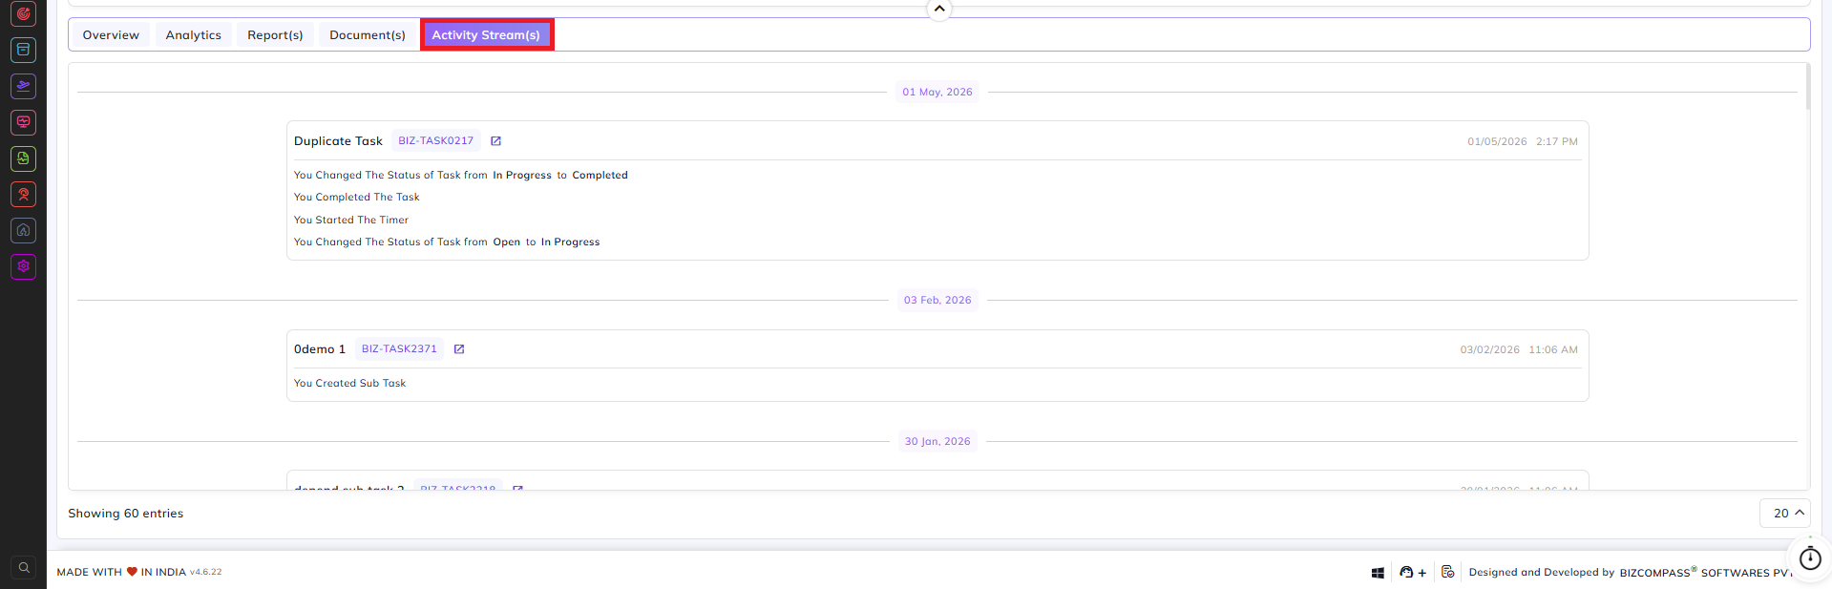
Task: Open the cyan archive box sidebar icon
Action: [x=24, y=50]
